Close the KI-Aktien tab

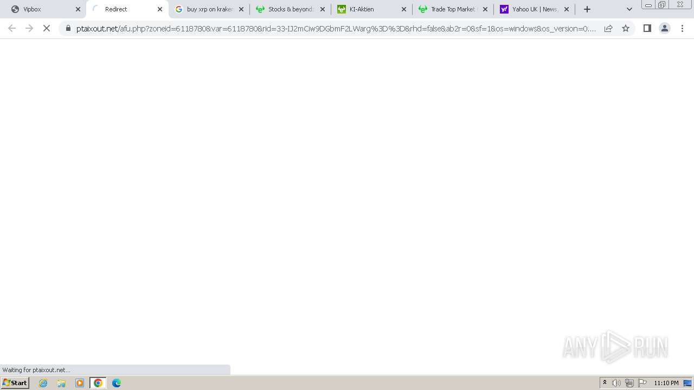tap(404, 9)
